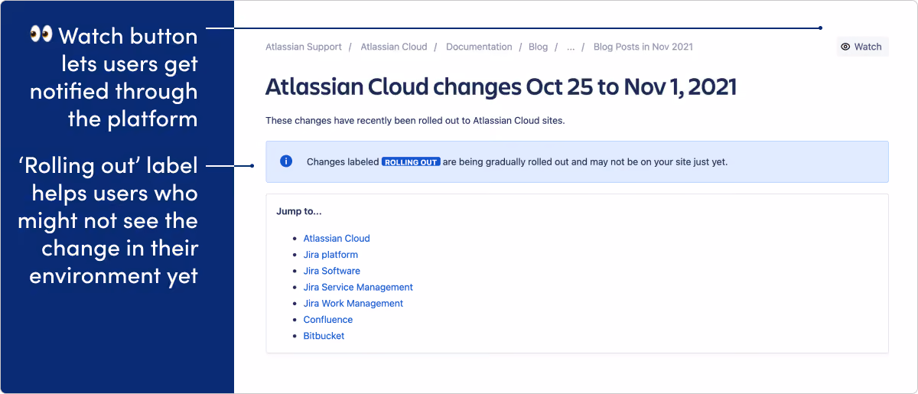Jump to Confluence section
The height and width of the screenshot is (394, 918).
[328, 320]
